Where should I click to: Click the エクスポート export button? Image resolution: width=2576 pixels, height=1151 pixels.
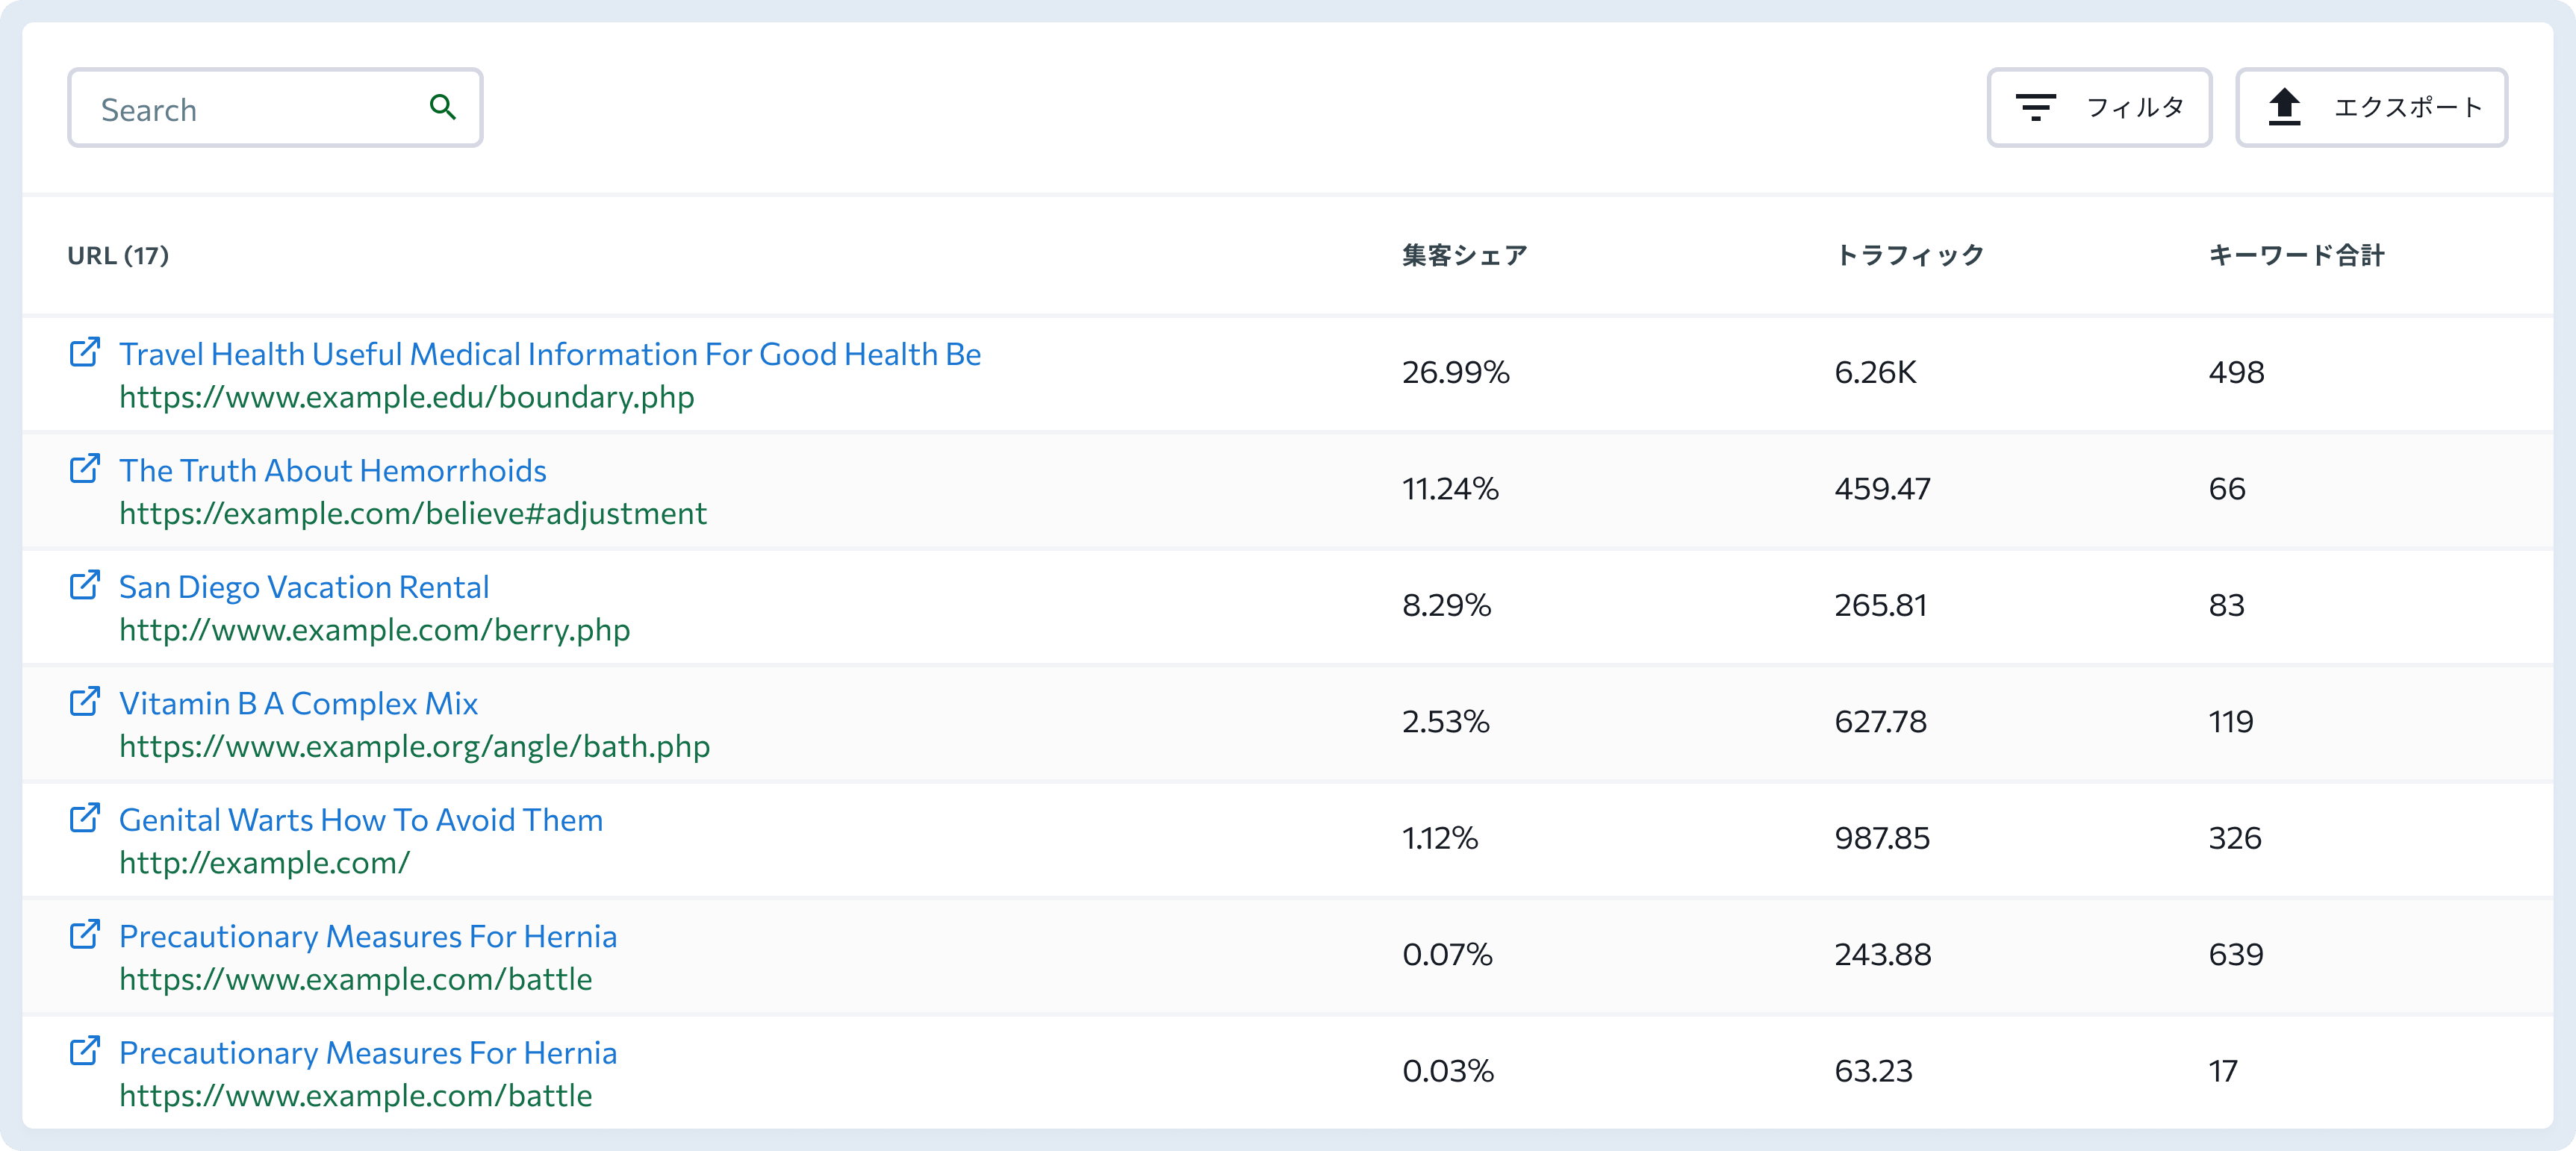2371,107
